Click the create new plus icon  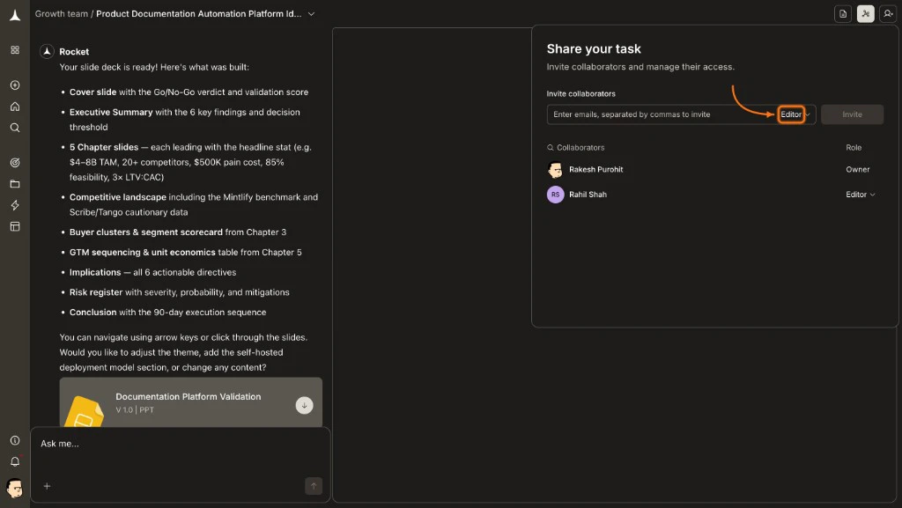[x=14, y=85]
